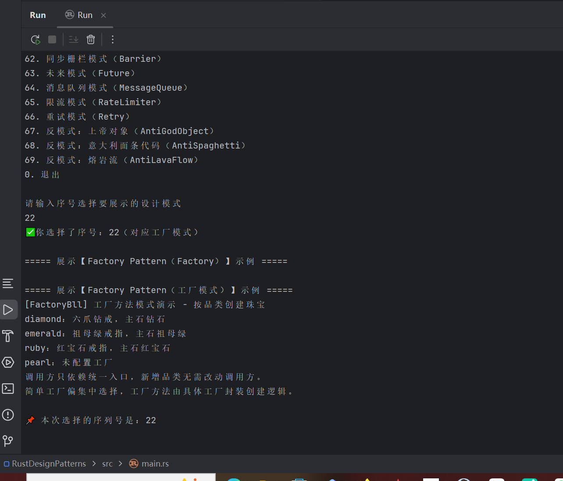Expand the chevron after RustDesignPatterns breadcrumb
The width and height of the screenshot is (563, 481).
(94, 463)
